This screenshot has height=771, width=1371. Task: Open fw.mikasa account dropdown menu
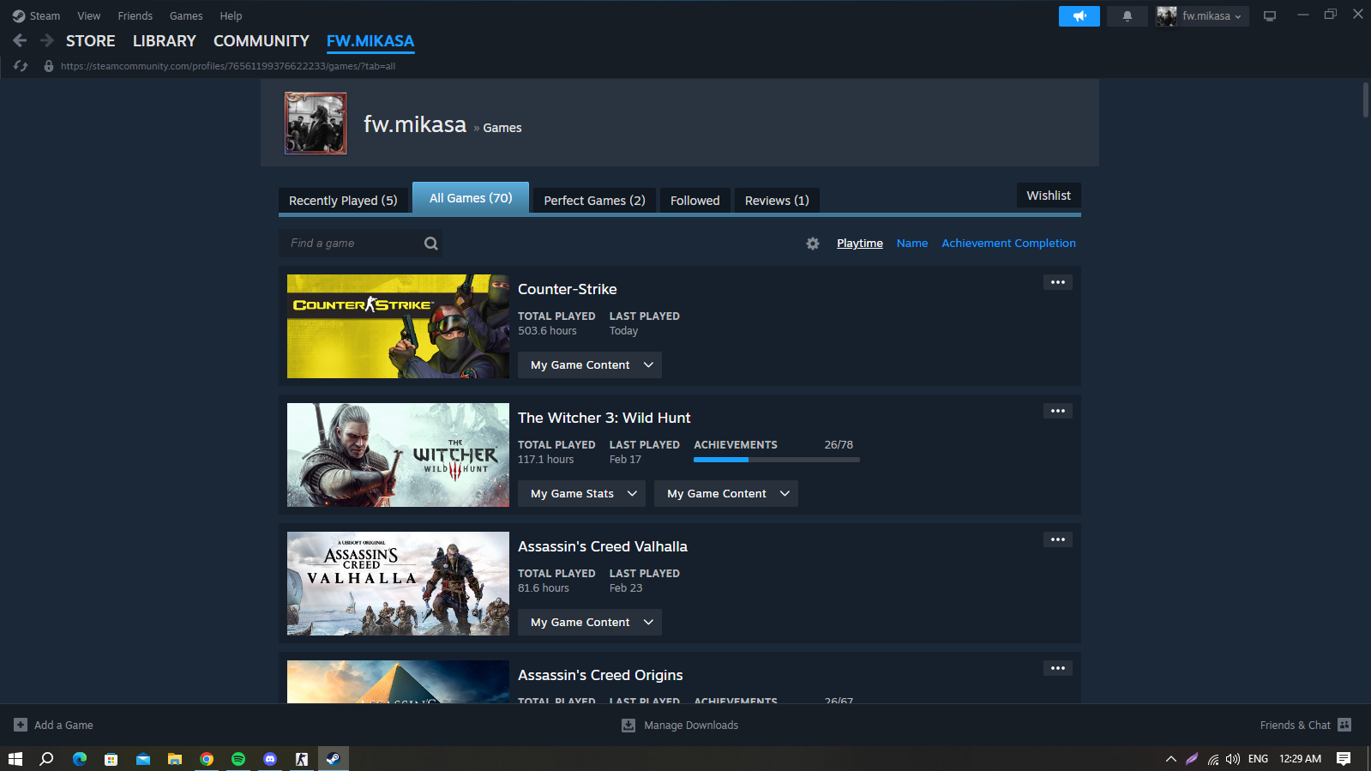1202,16
